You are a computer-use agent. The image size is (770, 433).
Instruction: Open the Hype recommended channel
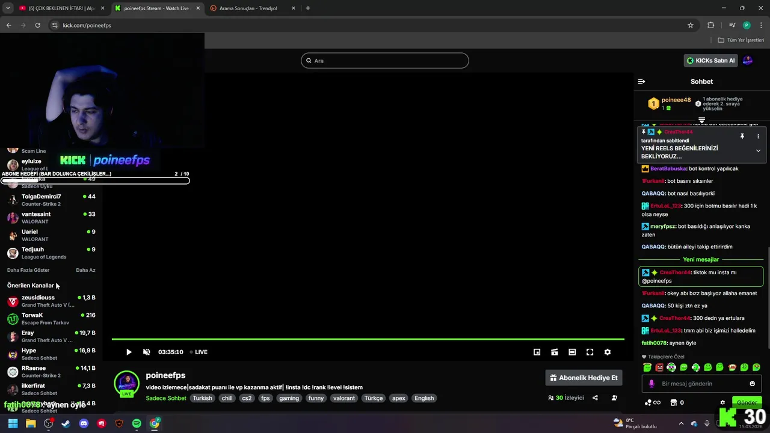[51, 354]
